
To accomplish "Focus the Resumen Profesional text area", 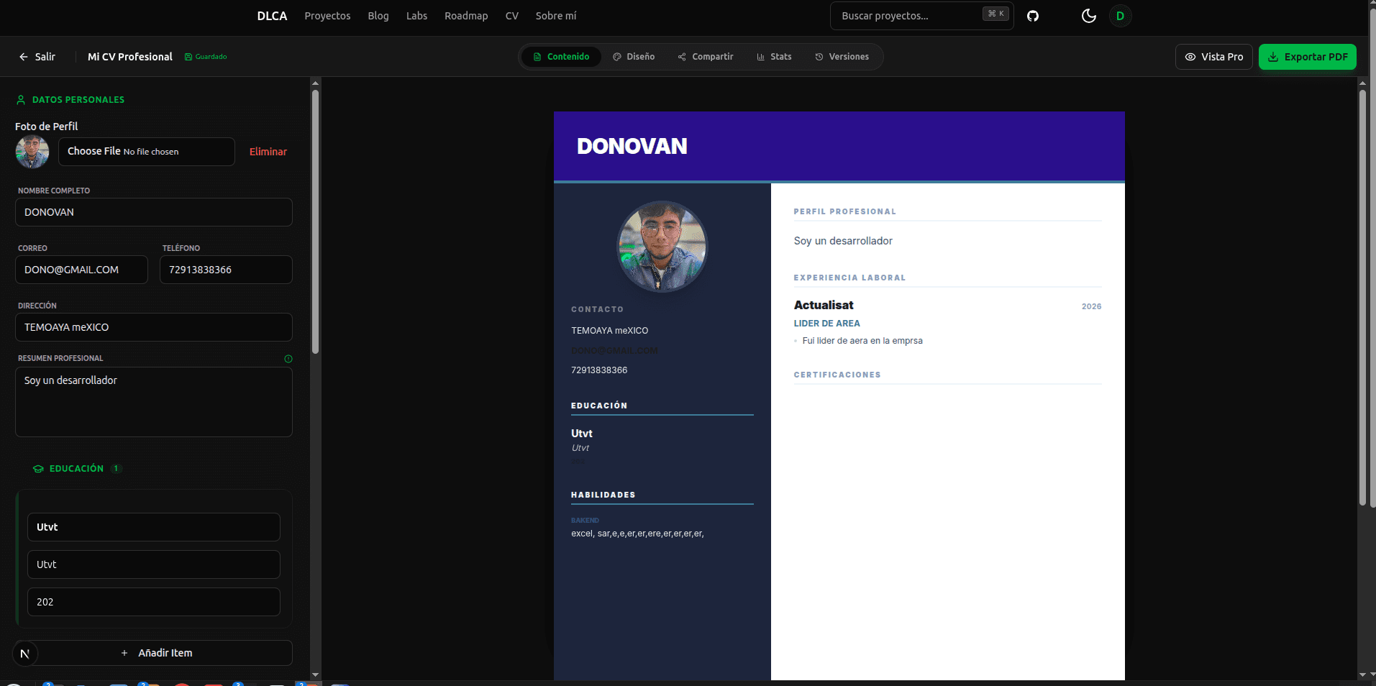I will (154, 402).
